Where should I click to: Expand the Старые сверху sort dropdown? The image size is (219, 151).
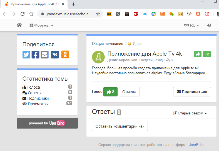pyautogui.click(x=190, y=113)
